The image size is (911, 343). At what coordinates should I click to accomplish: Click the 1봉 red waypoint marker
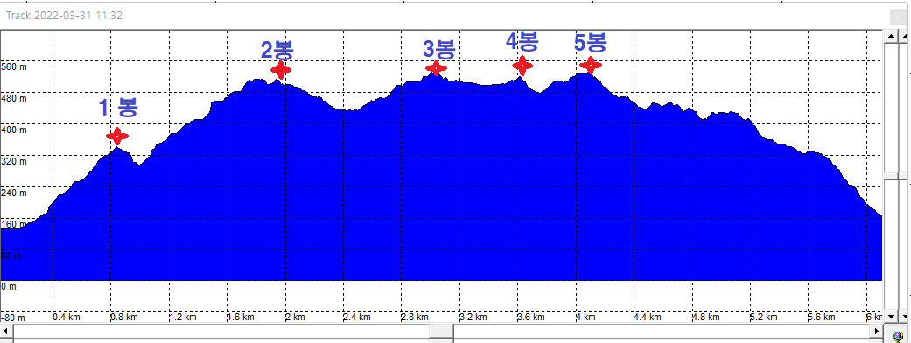(x=116, y=136)
